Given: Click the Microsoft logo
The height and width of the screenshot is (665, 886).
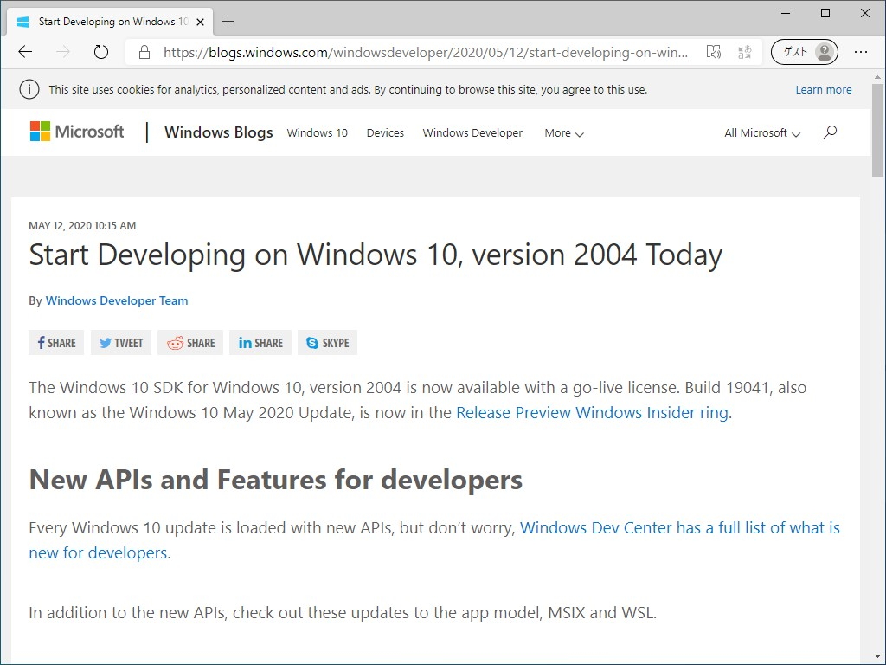Looking at the screenshot, I should (x=76, y=132).
